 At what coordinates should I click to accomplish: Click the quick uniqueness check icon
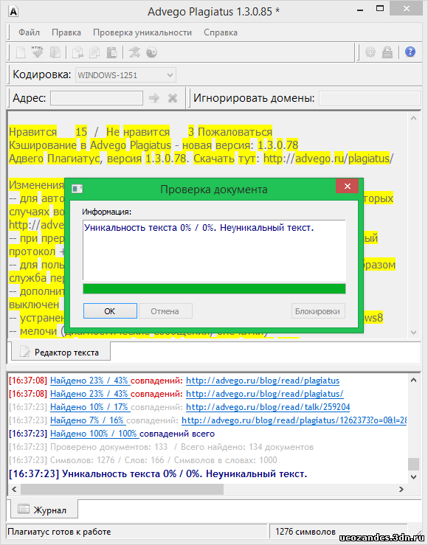coord(134,52)
